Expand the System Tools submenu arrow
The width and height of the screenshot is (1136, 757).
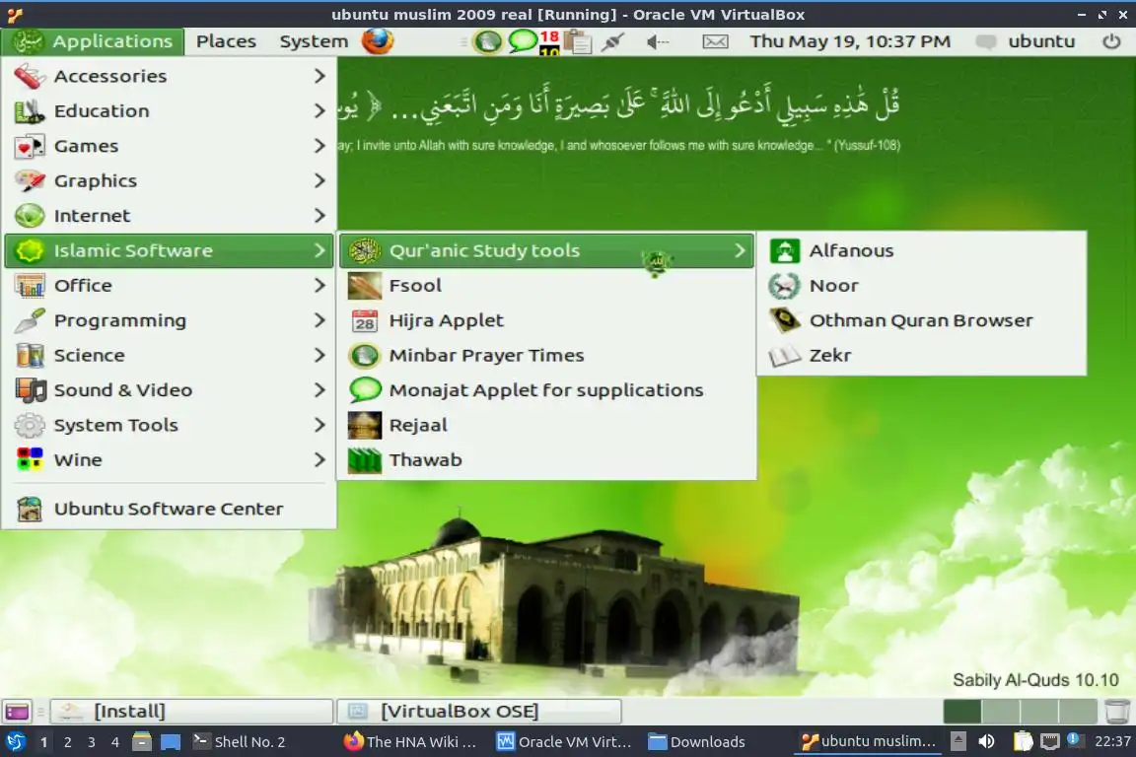319,425
